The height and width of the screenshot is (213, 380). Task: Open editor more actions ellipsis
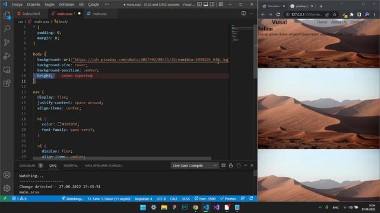[x=251, y=13]
